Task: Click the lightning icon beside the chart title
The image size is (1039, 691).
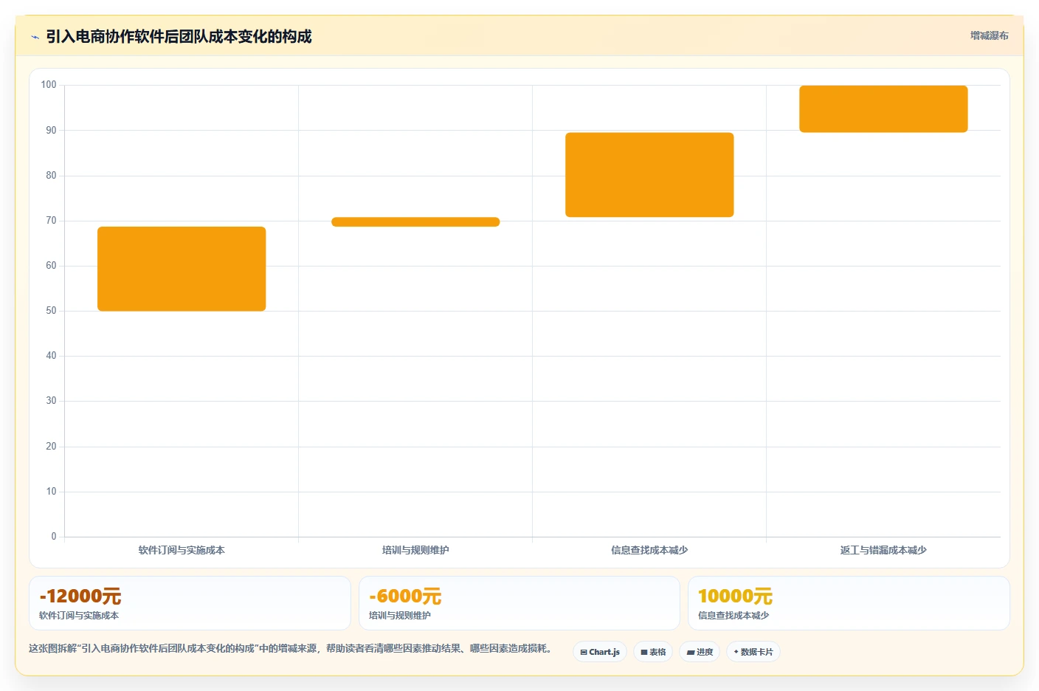Action: [x=35, y=37]
